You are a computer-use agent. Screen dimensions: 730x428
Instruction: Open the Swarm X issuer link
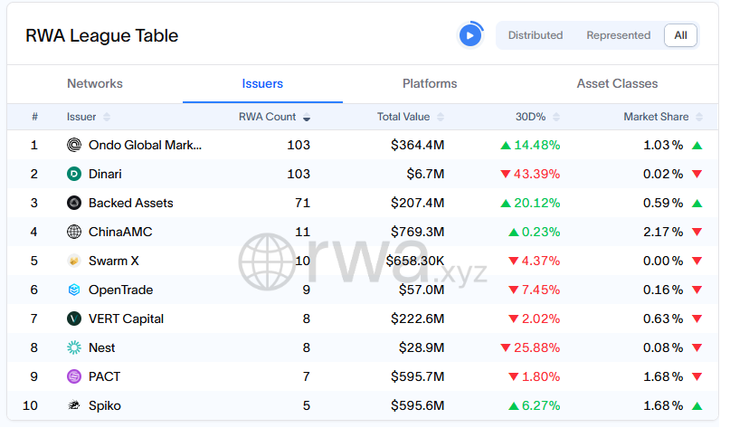(x=114, y=261)
